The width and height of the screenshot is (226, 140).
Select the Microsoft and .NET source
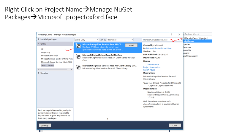50,56
